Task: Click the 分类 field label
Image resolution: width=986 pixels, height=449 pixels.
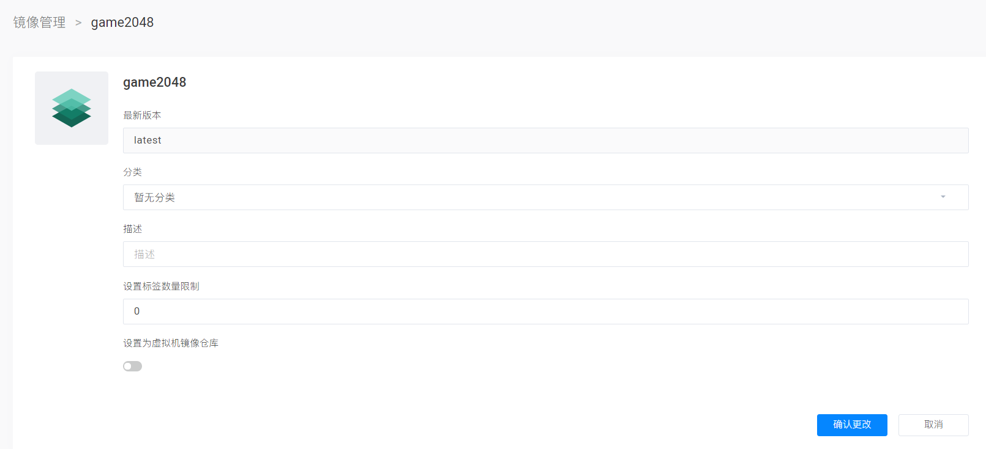Action: point(132,172)
